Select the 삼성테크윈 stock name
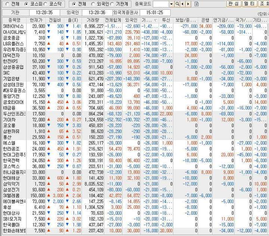The image size is (269, 236). [13, 84]
